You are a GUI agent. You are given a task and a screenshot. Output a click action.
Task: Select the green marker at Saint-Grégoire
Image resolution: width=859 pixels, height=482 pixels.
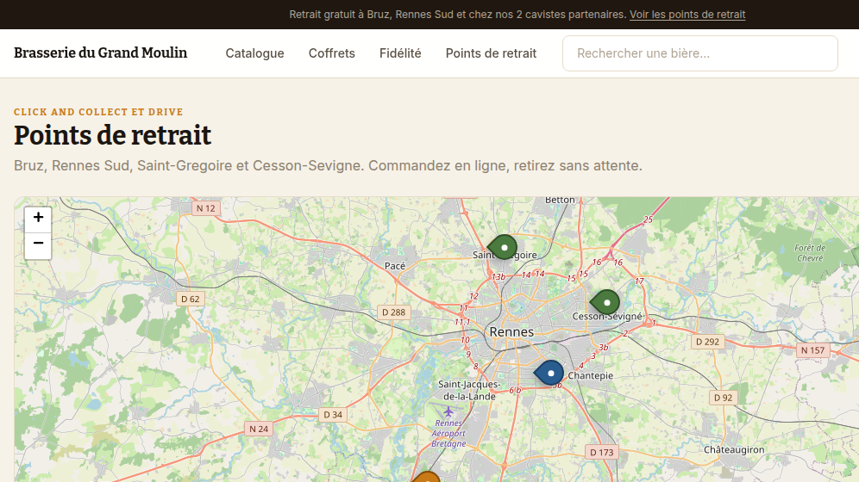pos(502,248)
